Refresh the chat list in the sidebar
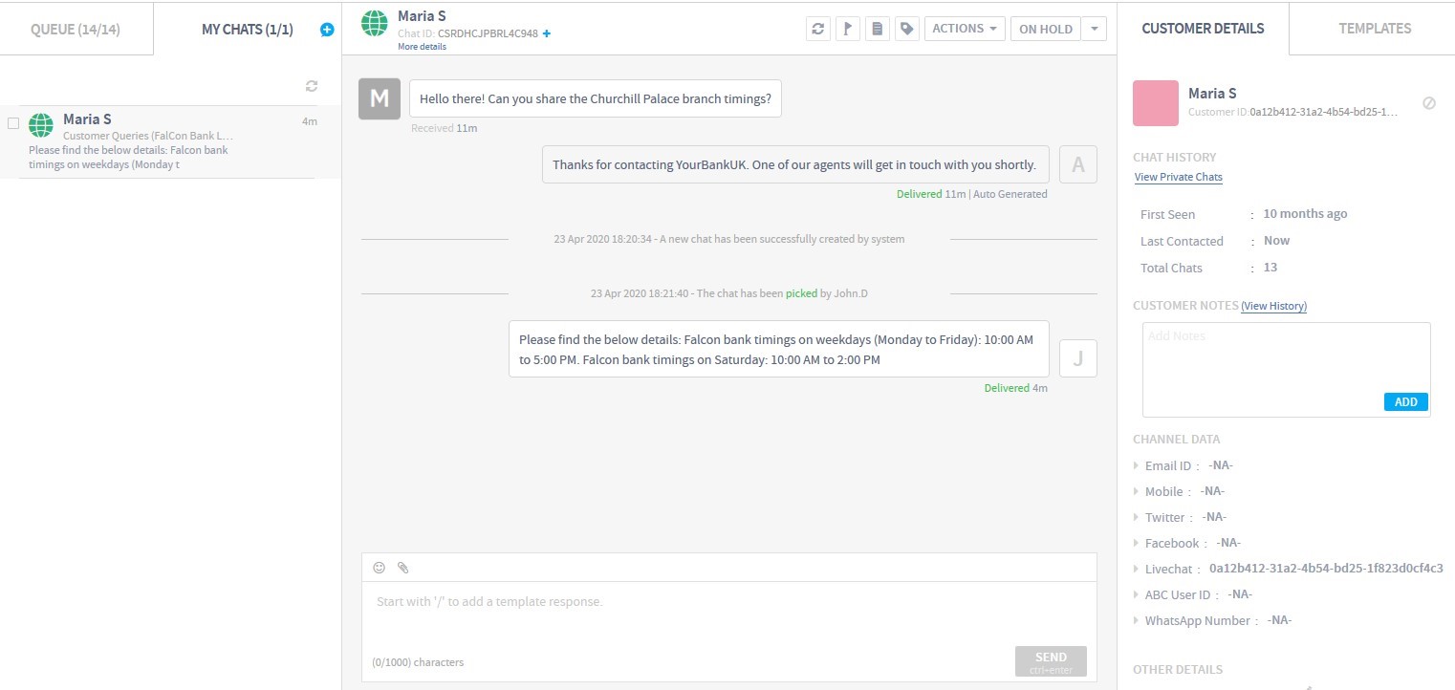Image resolution: width=1455 pixels, height=690 pixels. tap(312, 85)
